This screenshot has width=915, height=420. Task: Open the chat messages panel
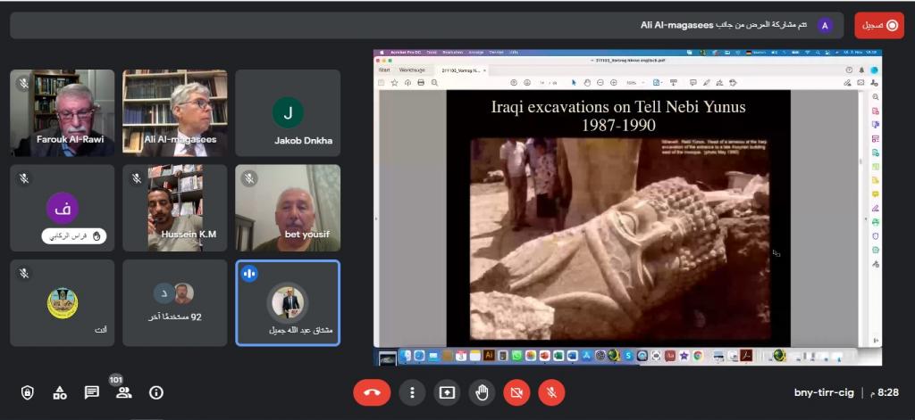point(91,392)
